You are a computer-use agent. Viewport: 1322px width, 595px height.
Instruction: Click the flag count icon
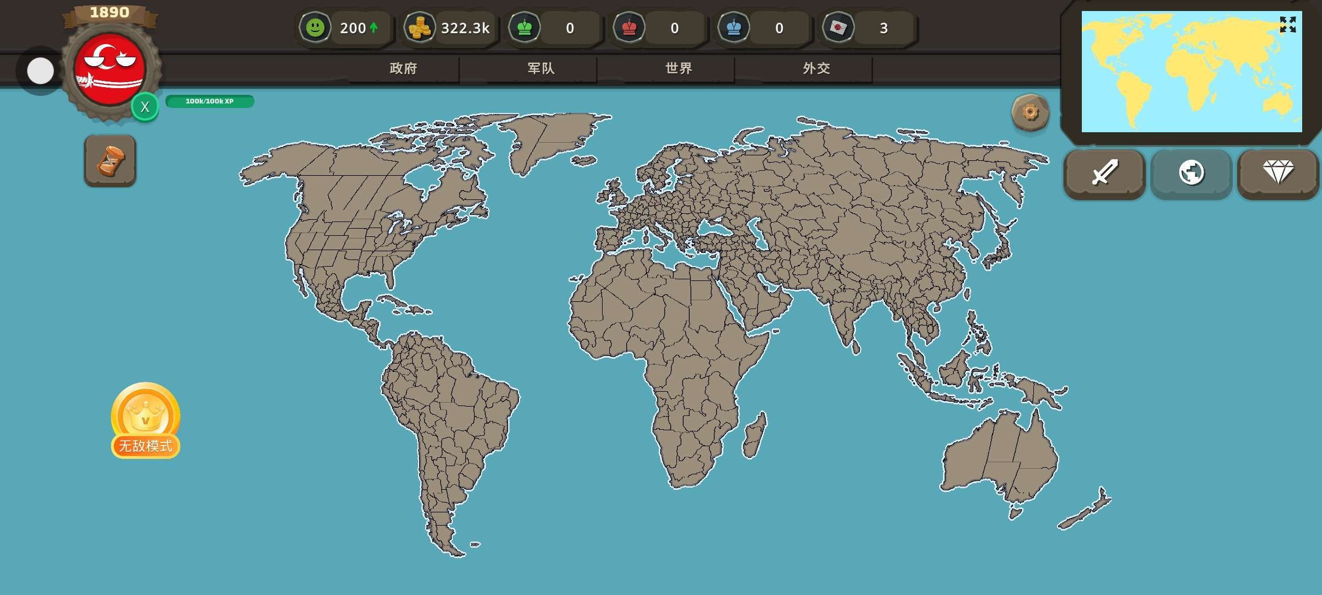(838, 28)
